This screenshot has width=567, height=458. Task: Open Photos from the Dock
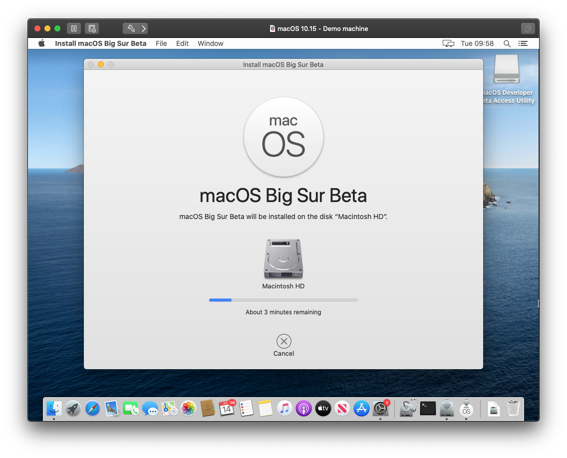click(188, 409)
